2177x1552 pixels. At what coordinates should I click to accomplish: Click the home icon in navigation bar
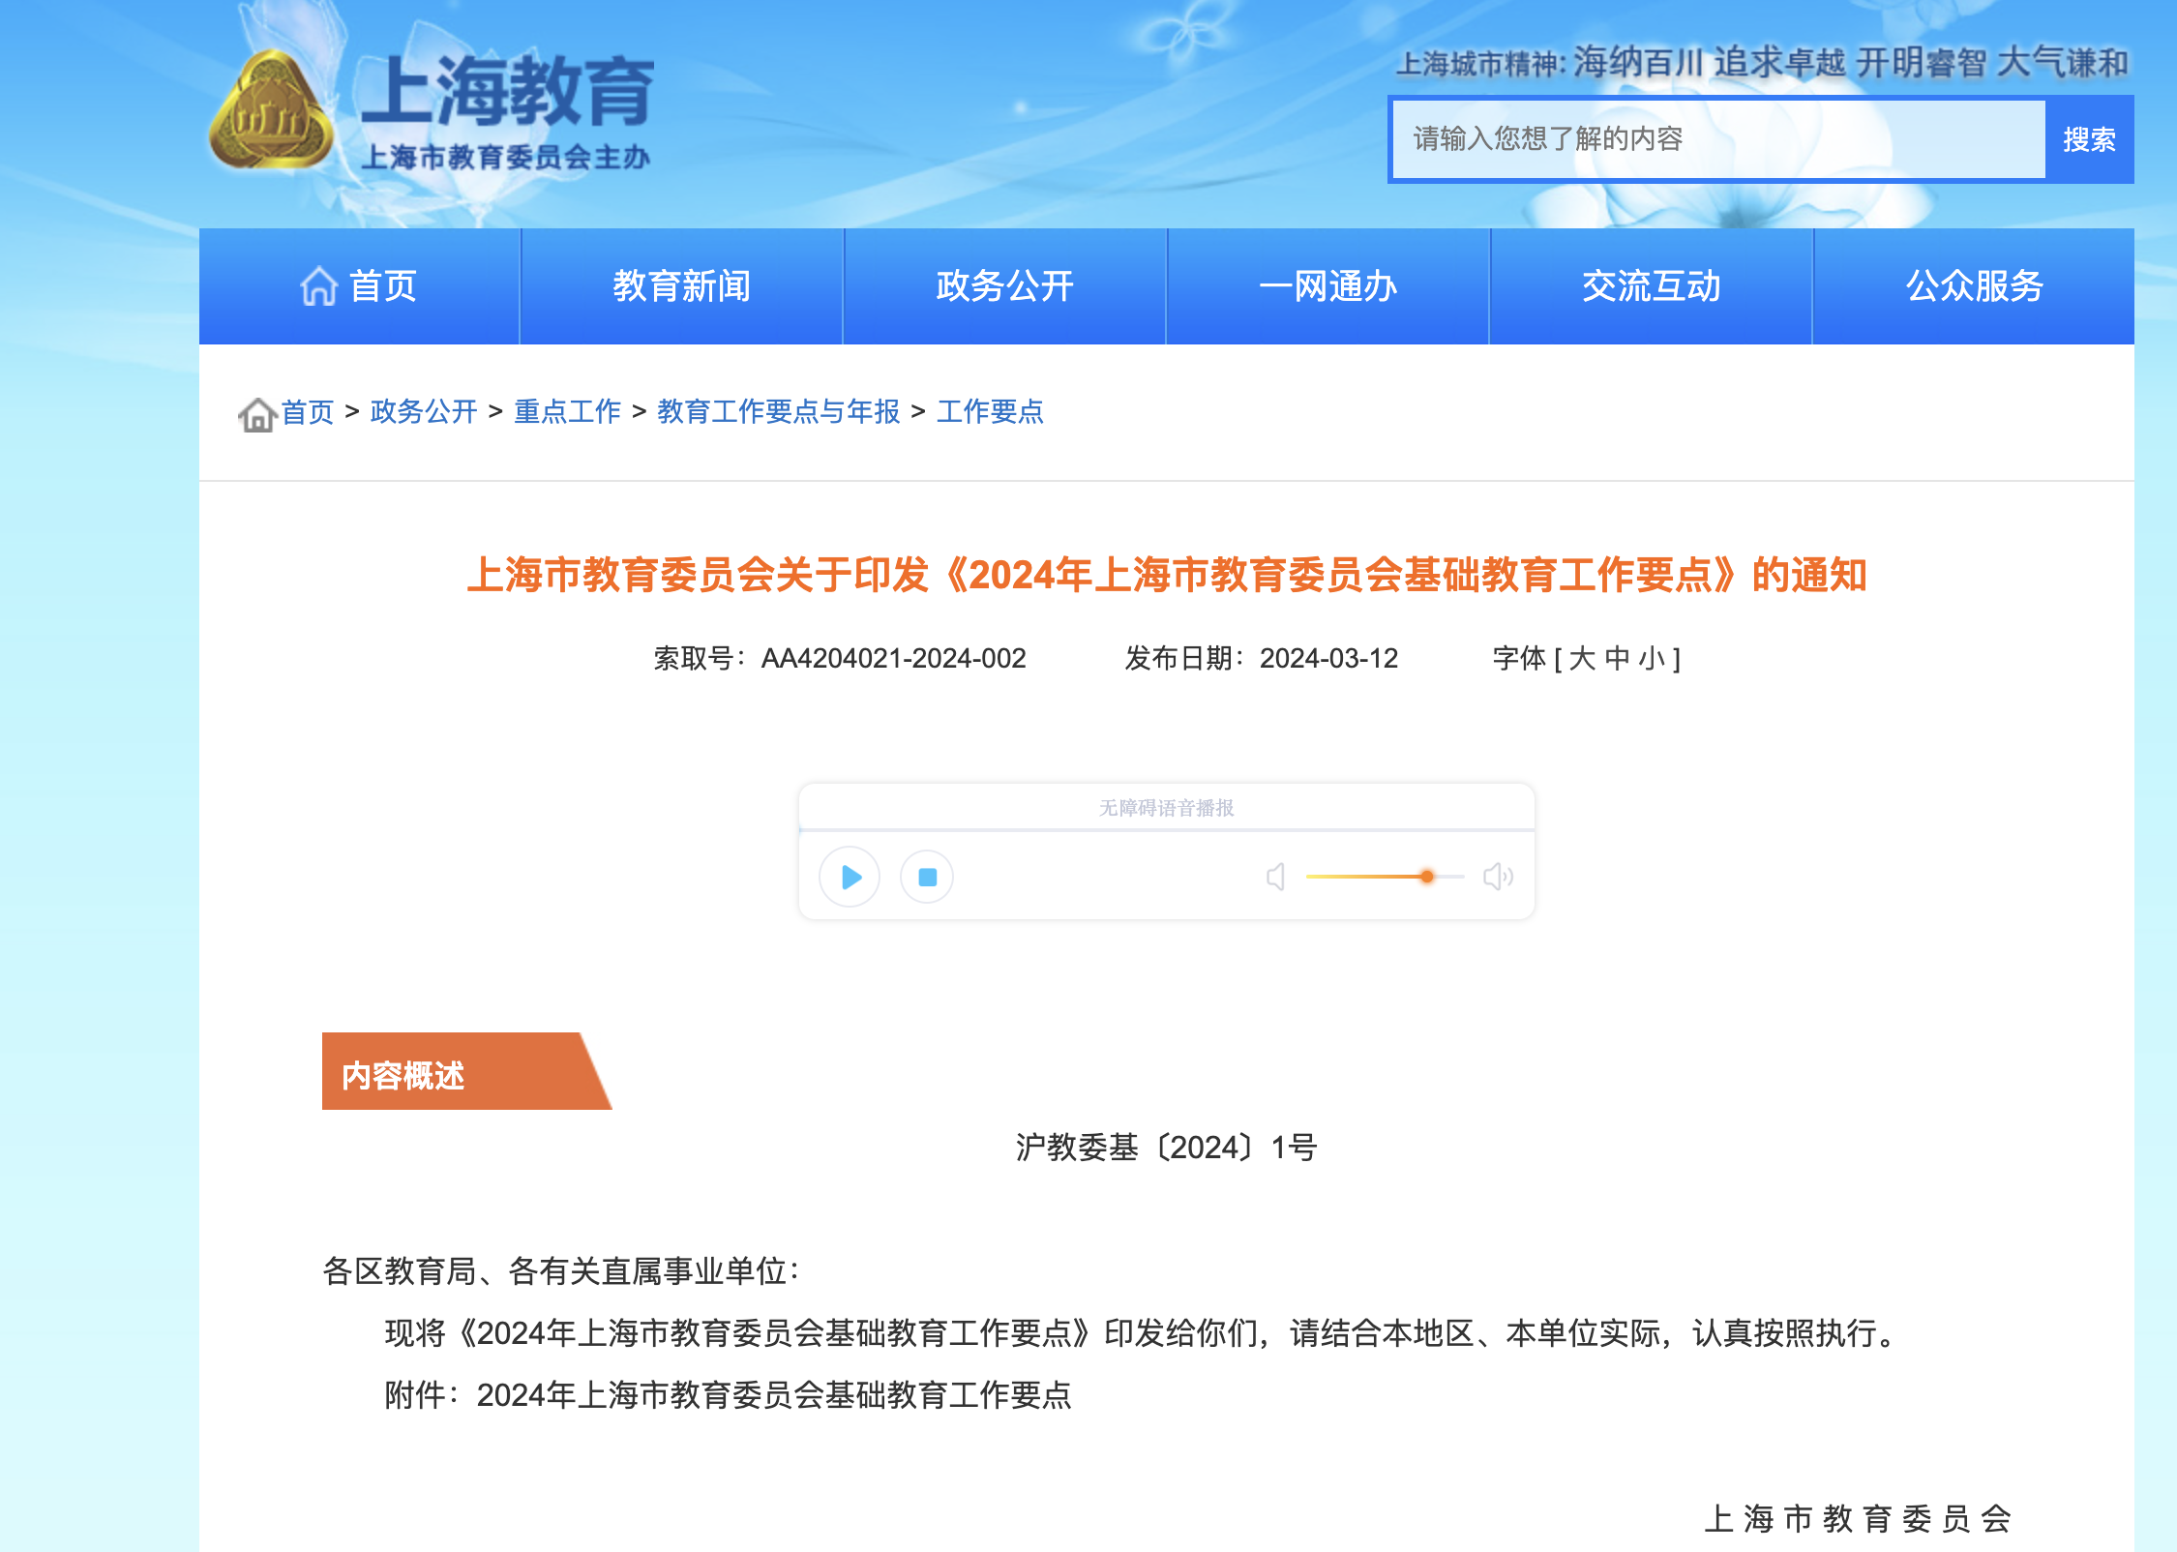318,286
